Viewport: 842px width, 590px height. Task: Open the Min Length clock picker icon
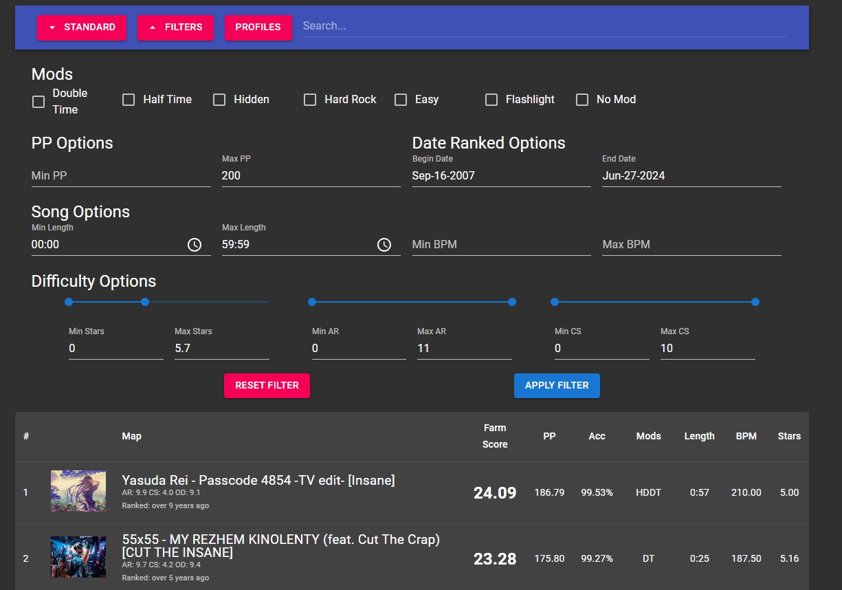tap(195, 245)
